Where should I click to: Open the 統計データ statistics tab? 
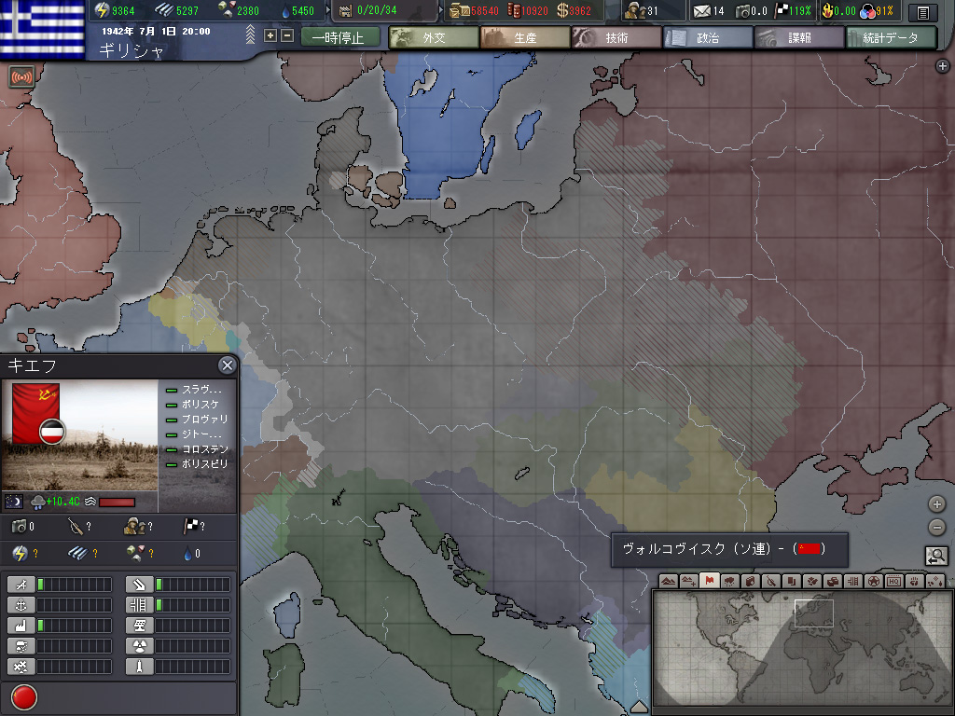(x=891, y=37)
